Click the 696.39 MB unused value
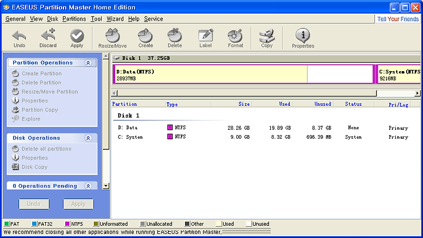This screenshot has height=238, width=423. 318,137
